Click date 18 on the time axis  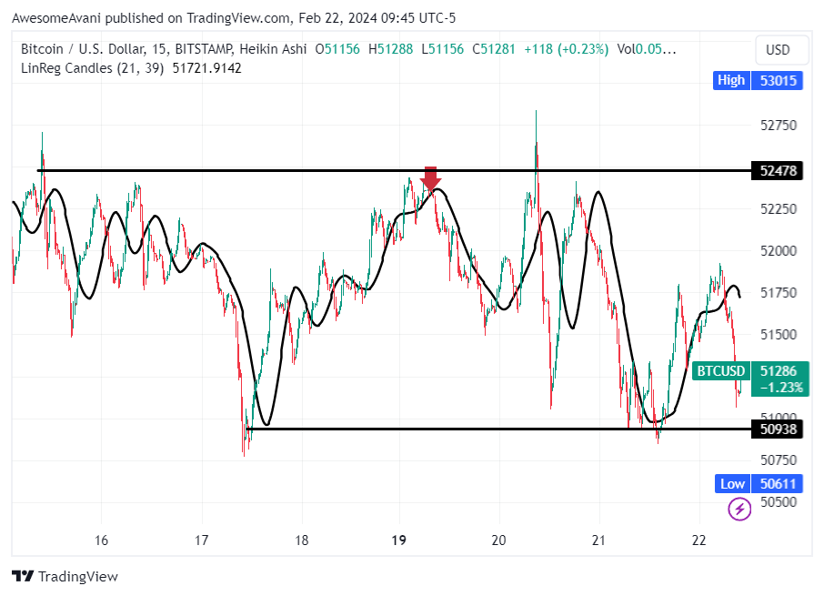(x=302, y=540)
